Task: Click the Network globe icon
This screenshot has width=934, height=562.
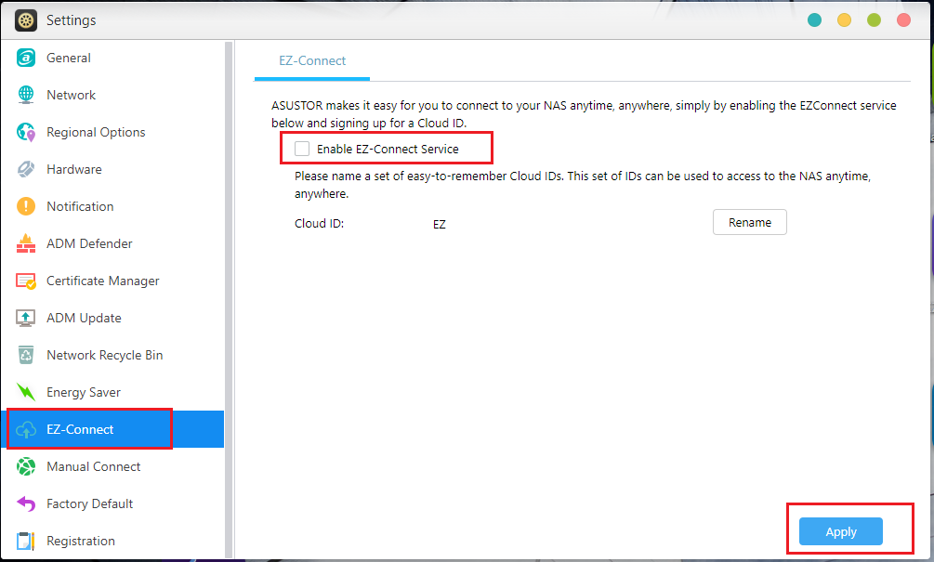Action: point(26,95)
